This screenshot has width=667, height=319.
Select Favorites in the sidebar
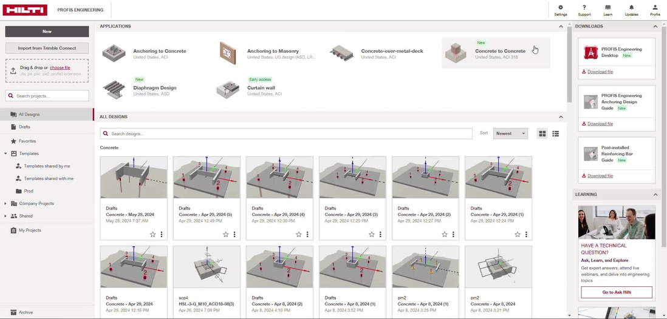(x=27, y=141)
